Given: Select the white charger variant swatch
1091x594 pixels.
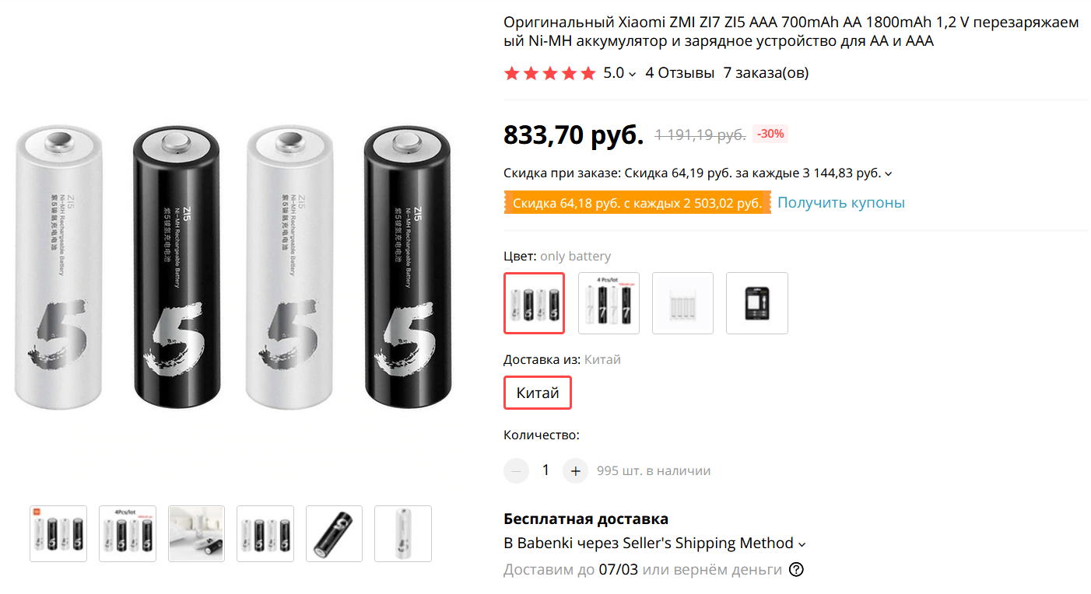Looking at the screenshot, I should pos(682,303).
